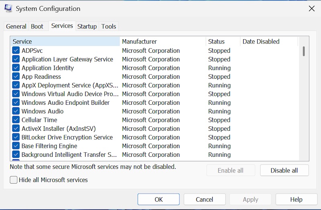Select Windows Virtual Audio Device Pro... name

click(70, 94)
